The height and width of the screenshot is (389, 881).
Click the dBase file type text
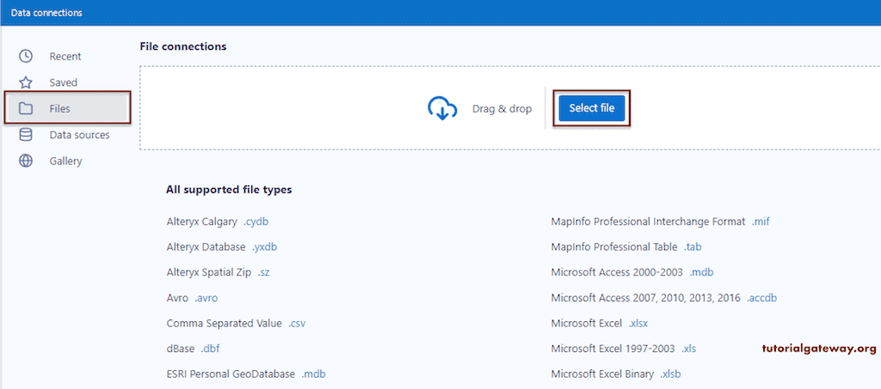[181, 349]
